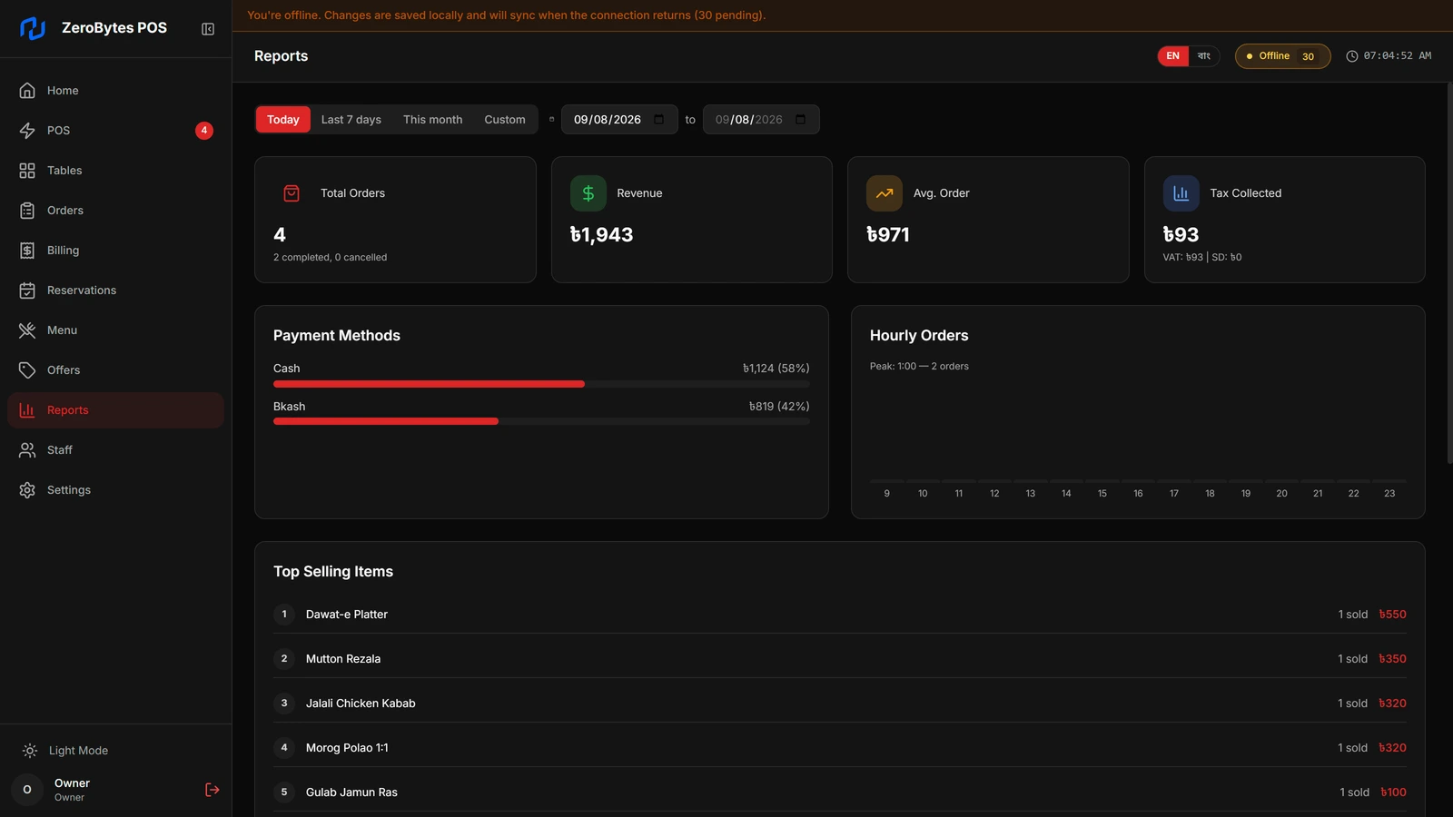Screen dimensions: 1453x817
Task: Open the POS page in the sidebar
Action: point(115,131)
